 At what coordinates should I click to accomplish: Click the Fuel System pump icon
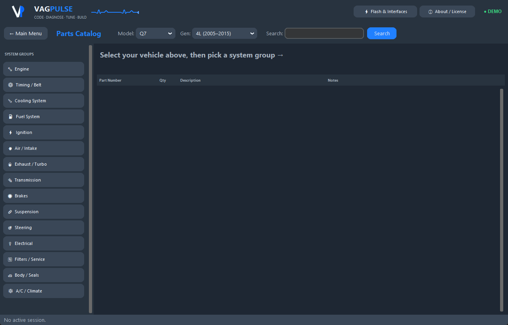click(10, 117)
